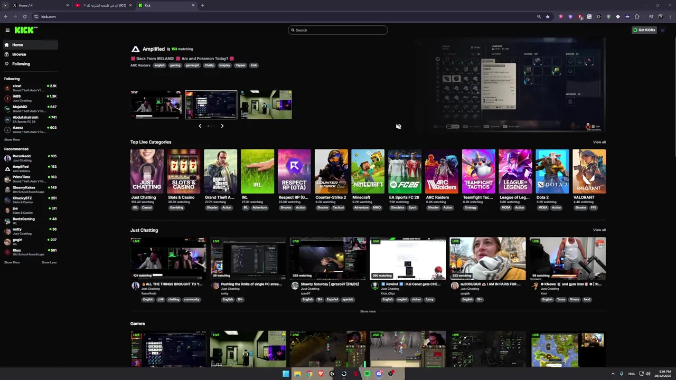Image resolution: width=676 pixels, height=380 pixels.
Task: Close the Kick browser tab
Action: coord(193,5)
